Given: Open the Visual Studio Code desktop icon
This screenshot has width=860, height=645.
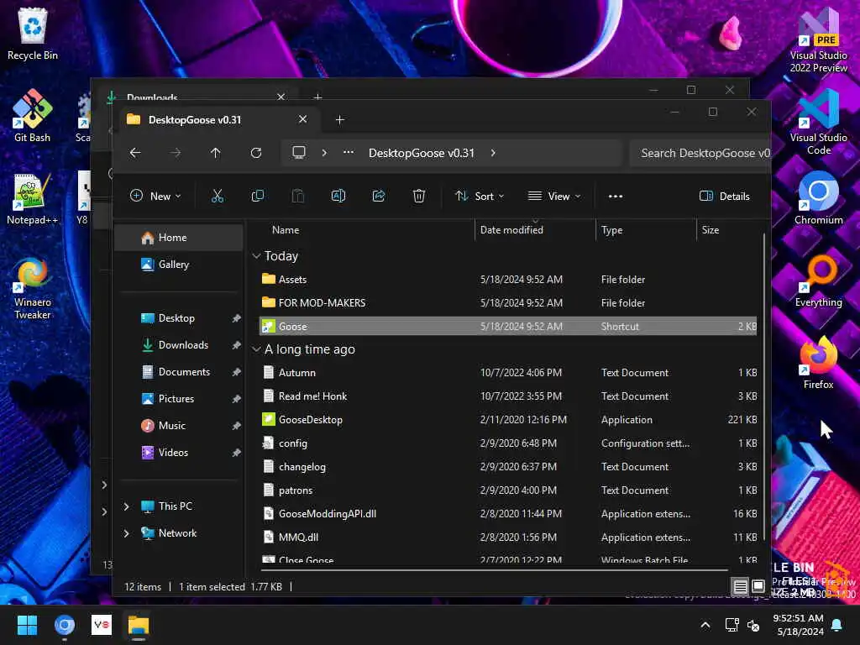Looking at the screenshot, I should click(818, 123).
